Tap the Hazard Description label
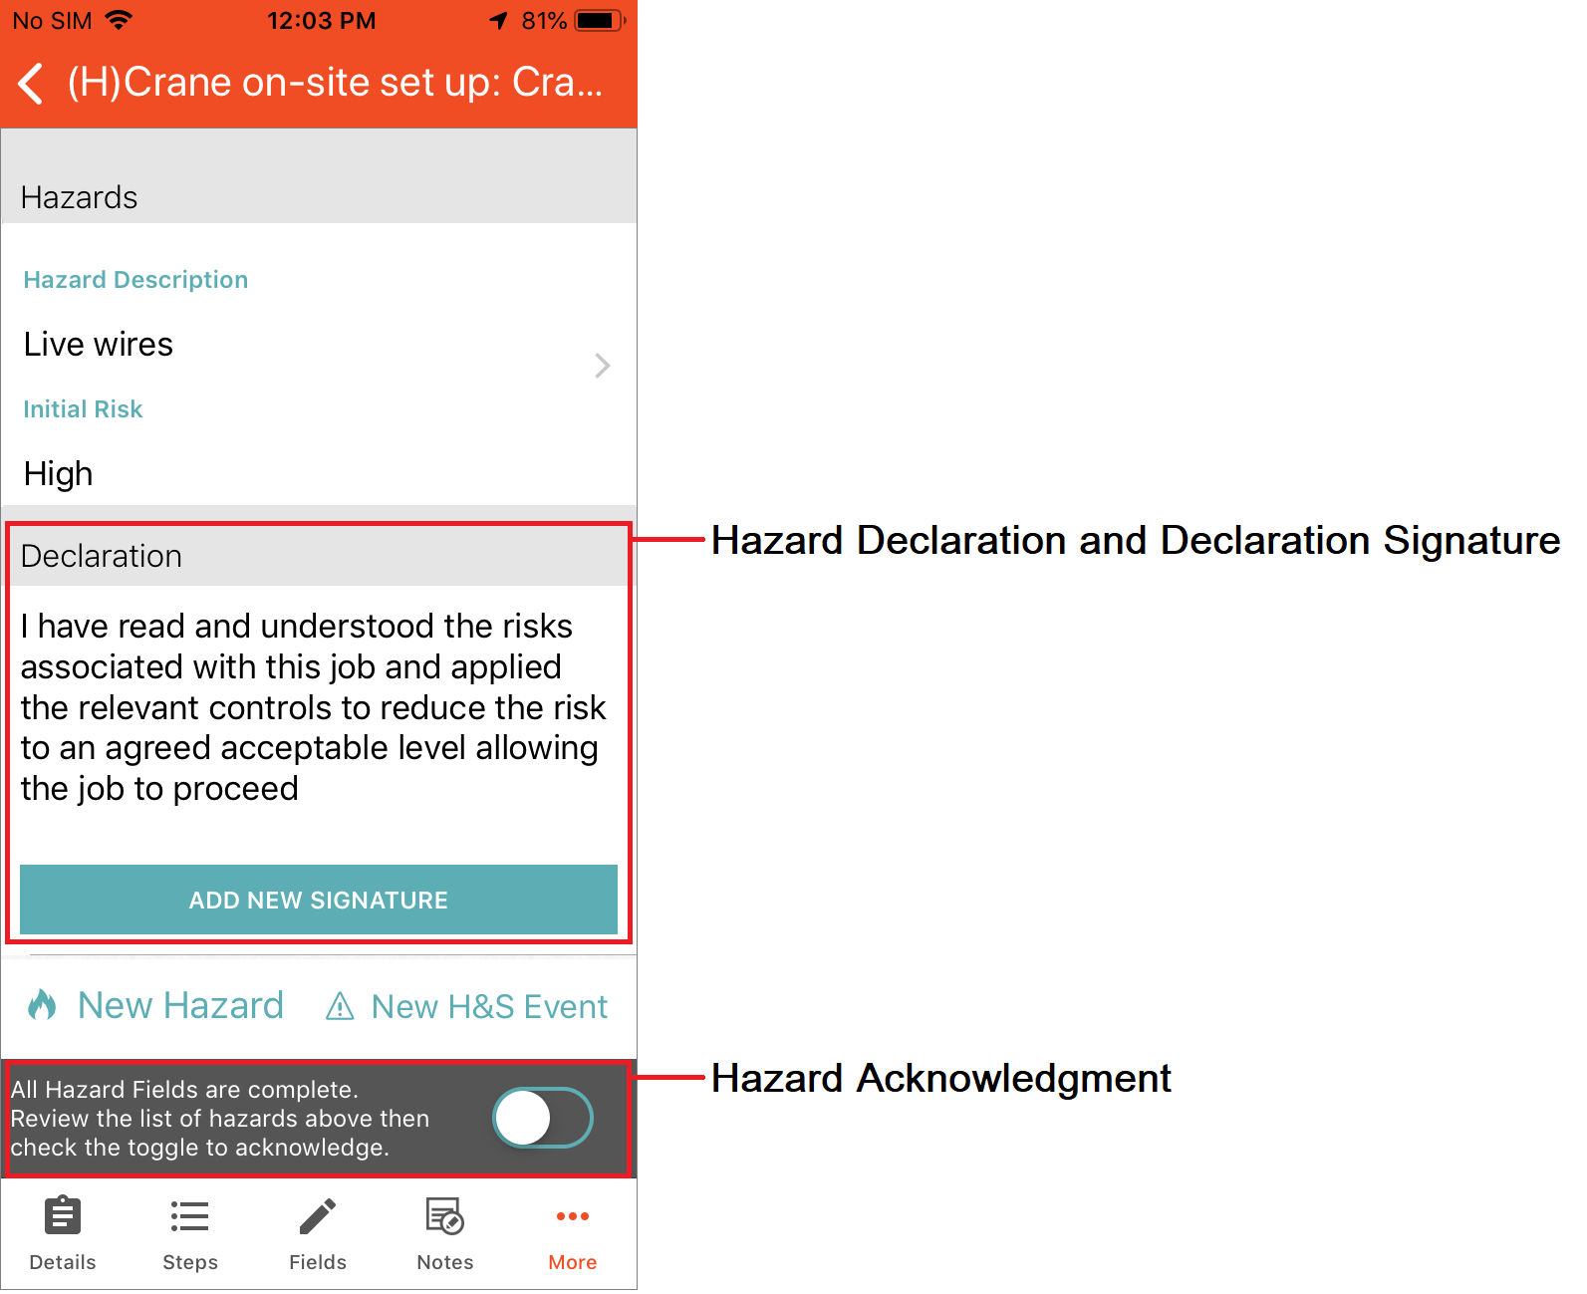1587x1294 pixels. pyautogui.click(x=135, y=280)
